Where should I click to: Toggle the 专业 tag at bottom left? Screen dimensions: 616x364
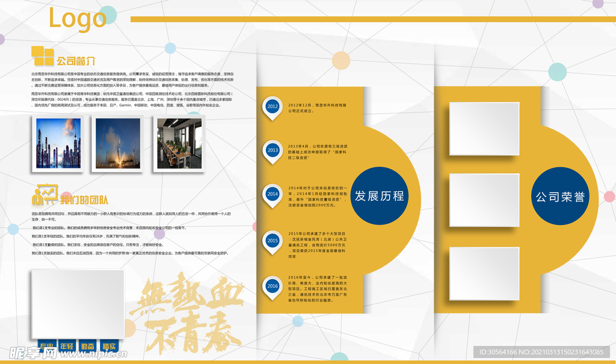click(x=47, y=346)
